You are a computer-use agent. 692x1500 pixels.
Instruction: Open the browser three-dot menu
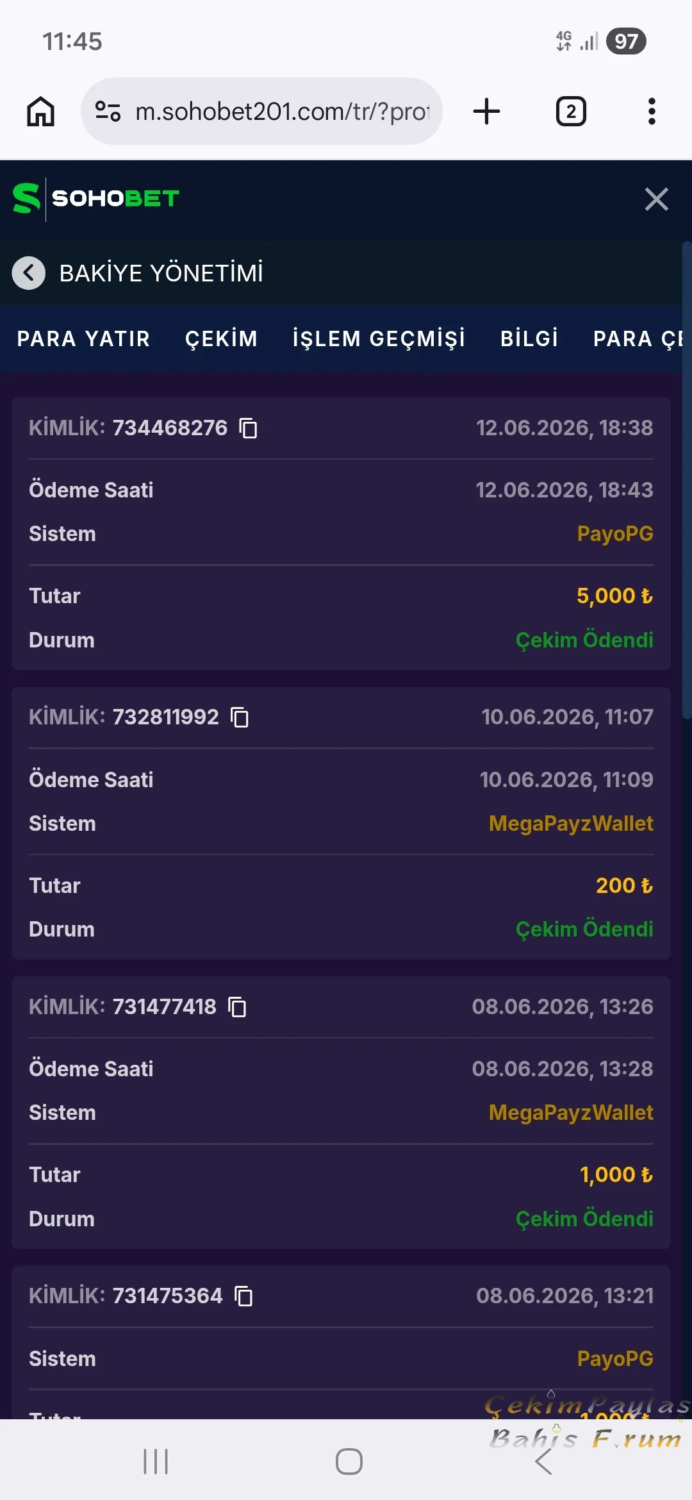(x=652, y=112)
